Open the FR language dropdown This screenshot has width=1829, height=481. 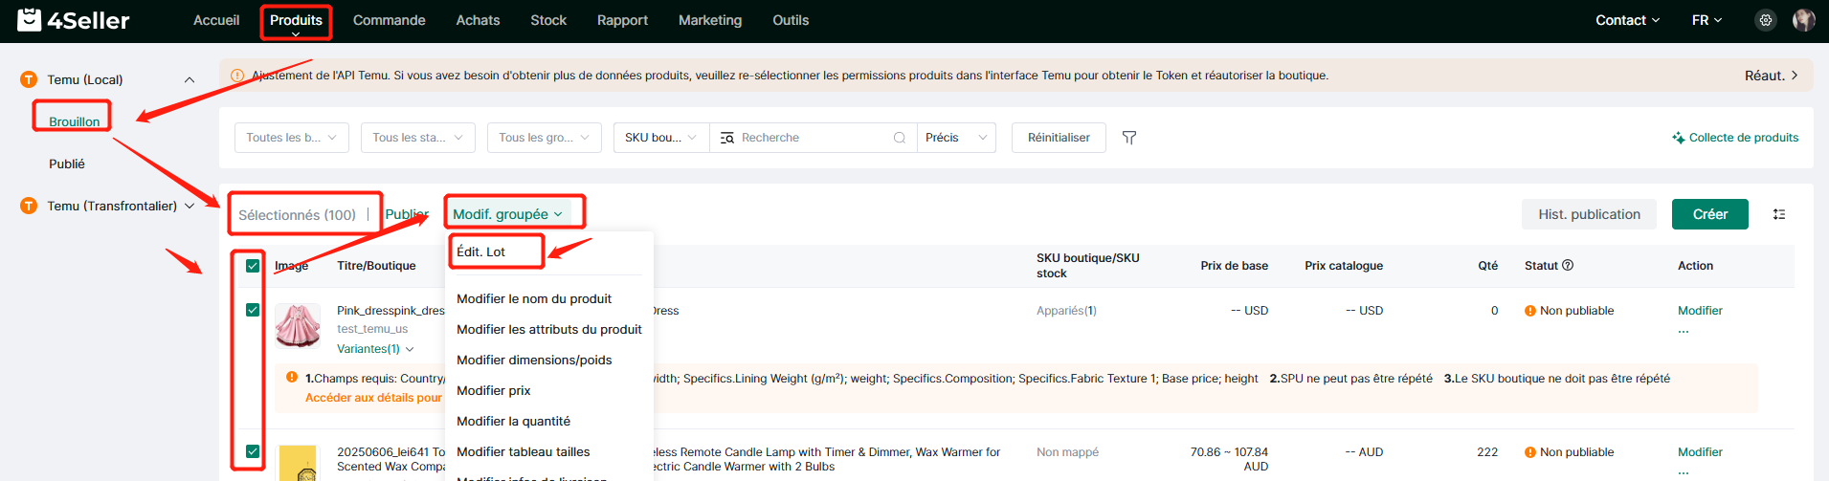point(1706,20)
